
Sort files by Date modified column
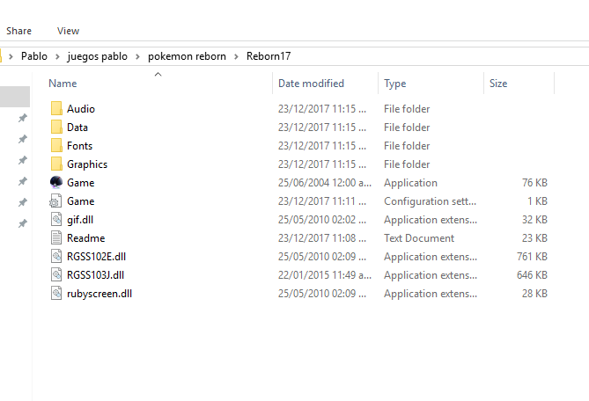pyautogui.click(x=311, y=84)
